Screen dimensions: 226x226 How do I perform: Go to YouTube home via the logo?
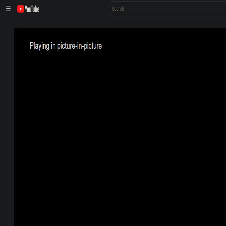28,9
